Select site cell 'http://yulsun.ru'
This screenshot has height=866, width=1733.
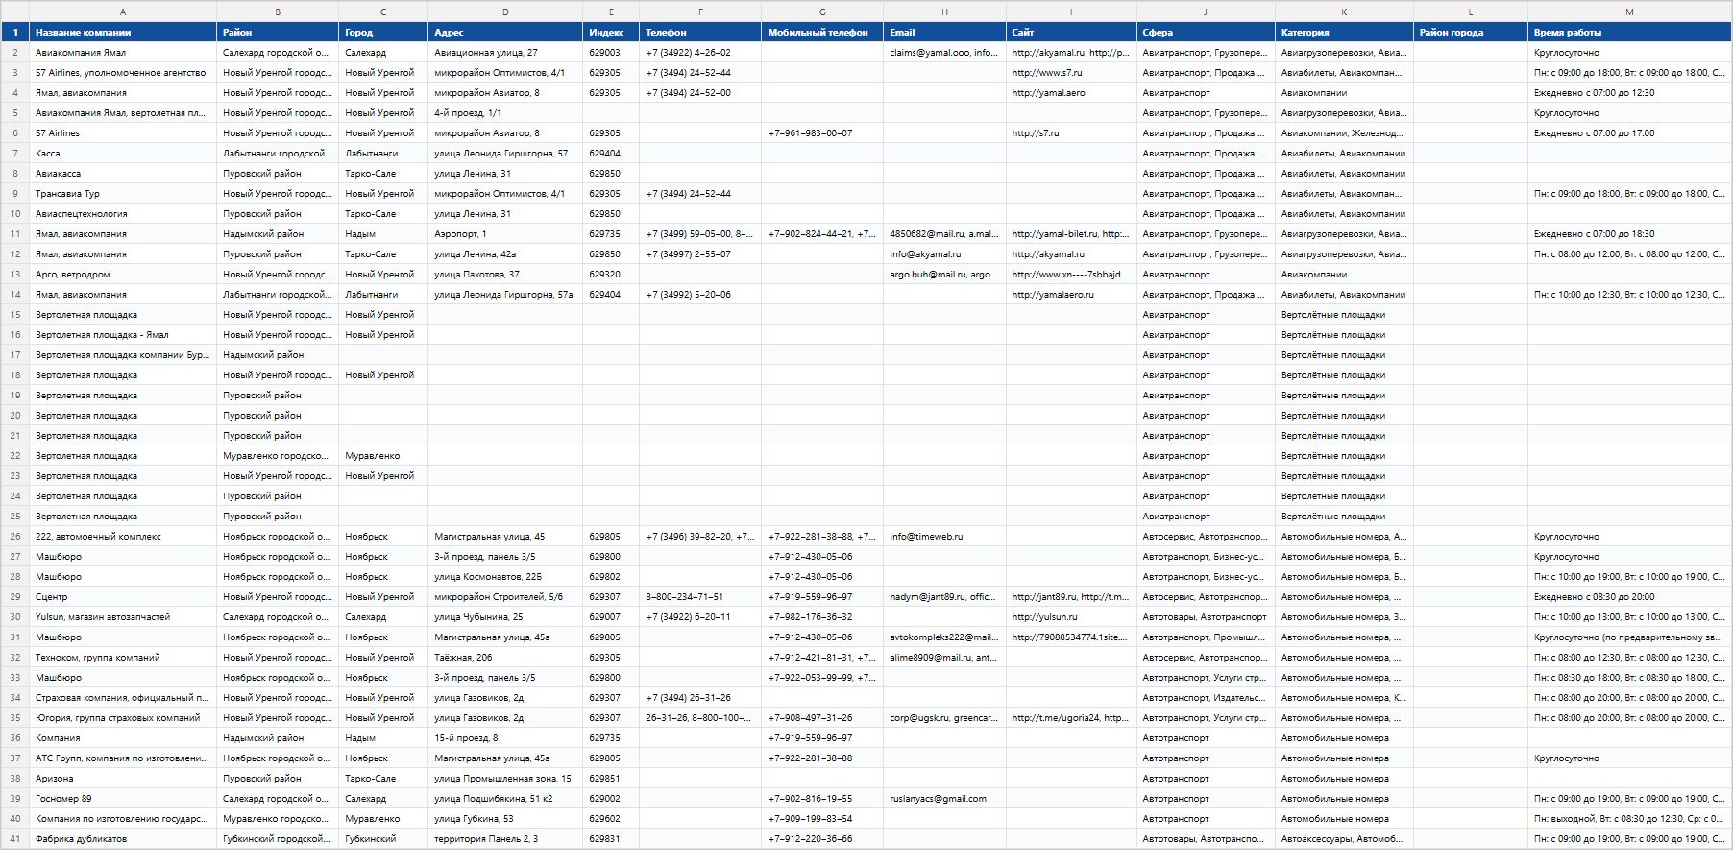(1071, 617)
